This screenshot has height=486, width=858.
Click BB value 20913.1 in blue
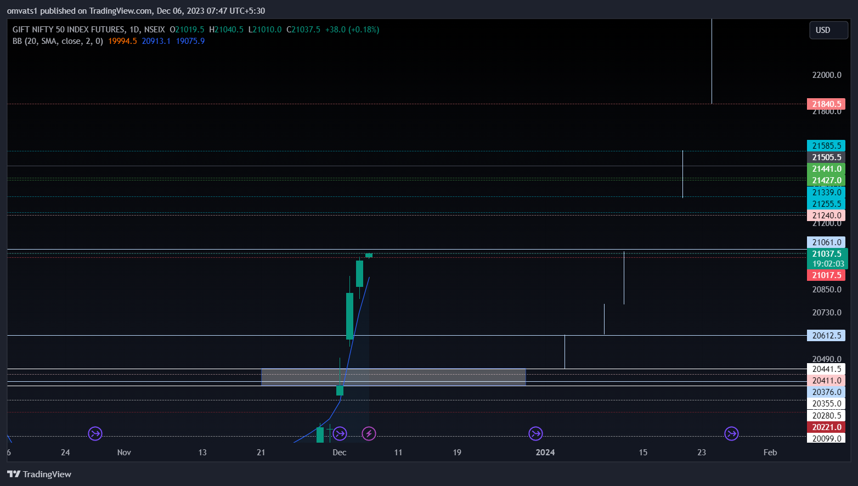(x=156, y=41)
